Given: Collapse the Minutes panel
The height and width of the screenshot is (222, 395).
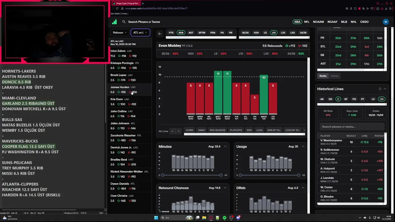Looking at the screenshot, I should [225, 146].
